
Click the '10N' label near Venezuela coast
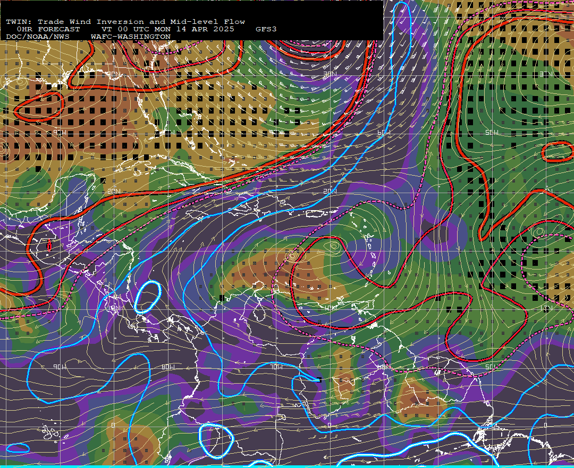pyautogui.click(x=330, y=308)
